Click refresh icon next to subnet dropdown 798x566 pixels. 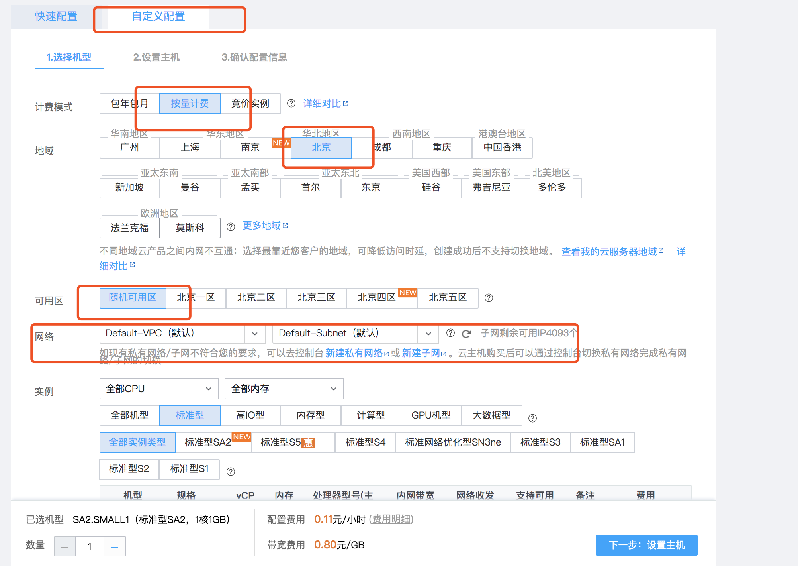coord(466,334)
